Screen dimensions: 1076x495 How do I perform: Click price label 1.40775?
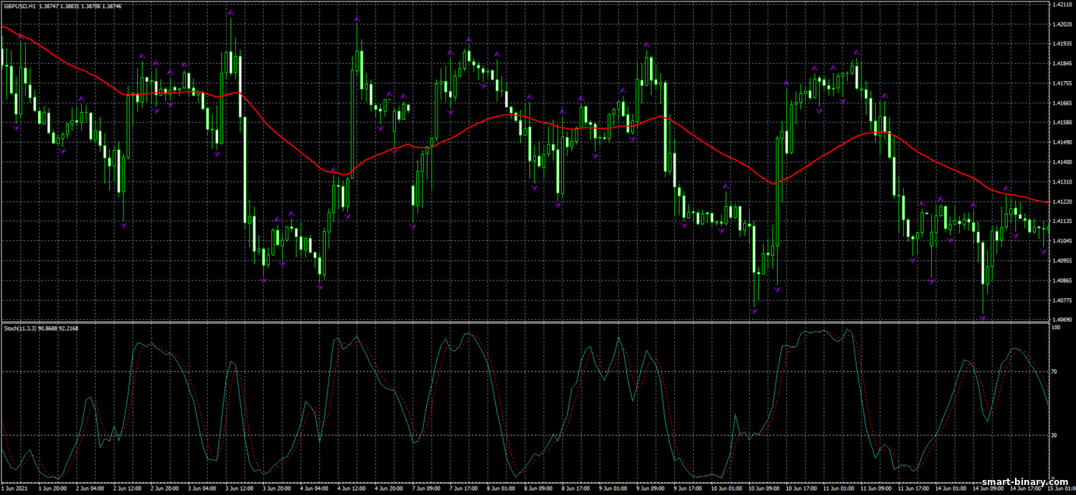(x=1062, y=301)
